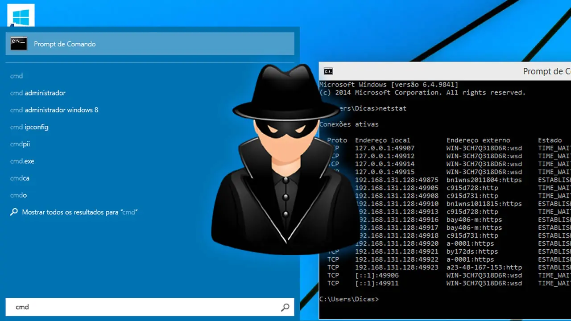Click c915d731:http in the 49908 row
571x321 pixels.
[x=472, y=196]
